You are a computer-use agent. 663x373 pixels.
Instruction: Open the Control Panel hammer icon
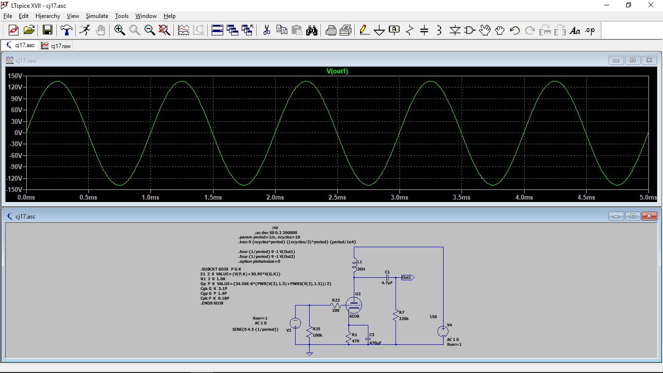click(66, 30)
